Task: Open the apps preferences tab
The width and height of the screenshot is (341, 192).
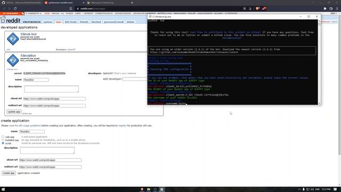Action: (x=59, y=22)
